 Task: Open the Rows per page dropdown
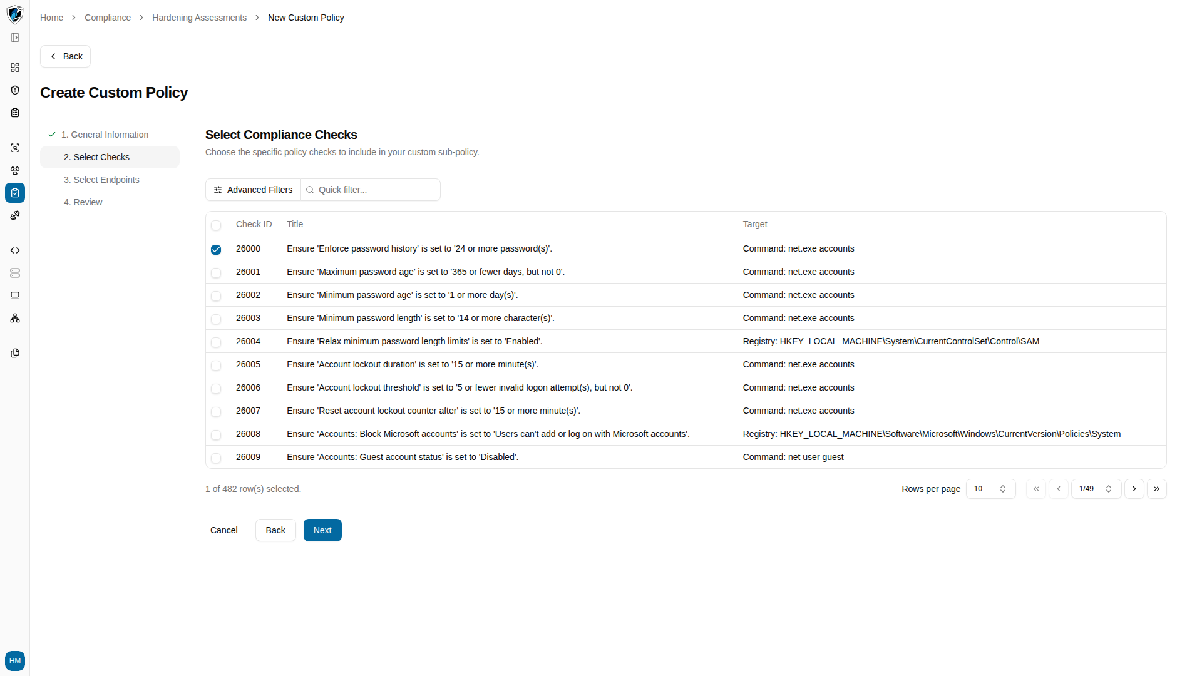990,489
